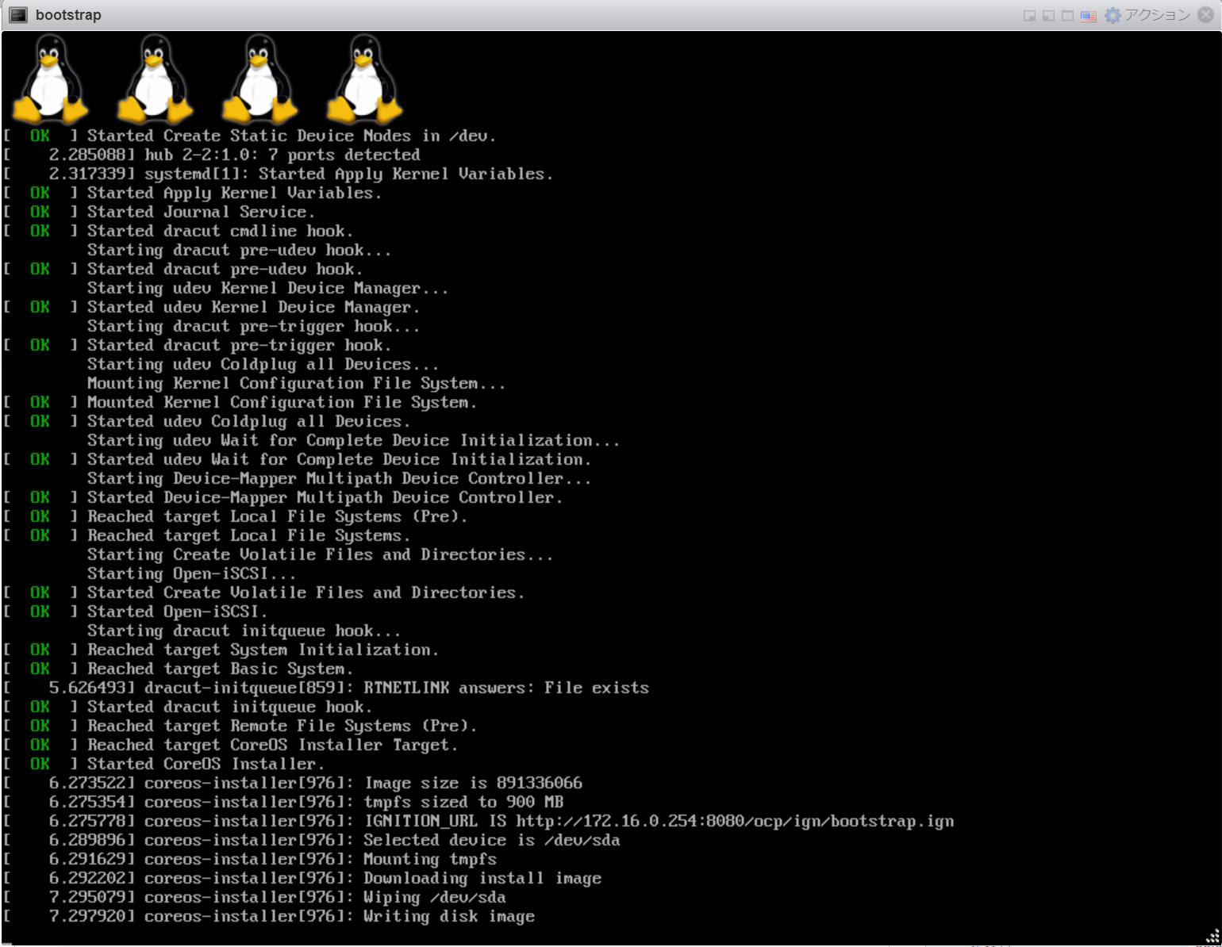The width and height of the screenshot is (1222, 947).
Task: Choose console size icon with bottom-right inset box
Action: pyautogui.click(x=1030, y=16)
